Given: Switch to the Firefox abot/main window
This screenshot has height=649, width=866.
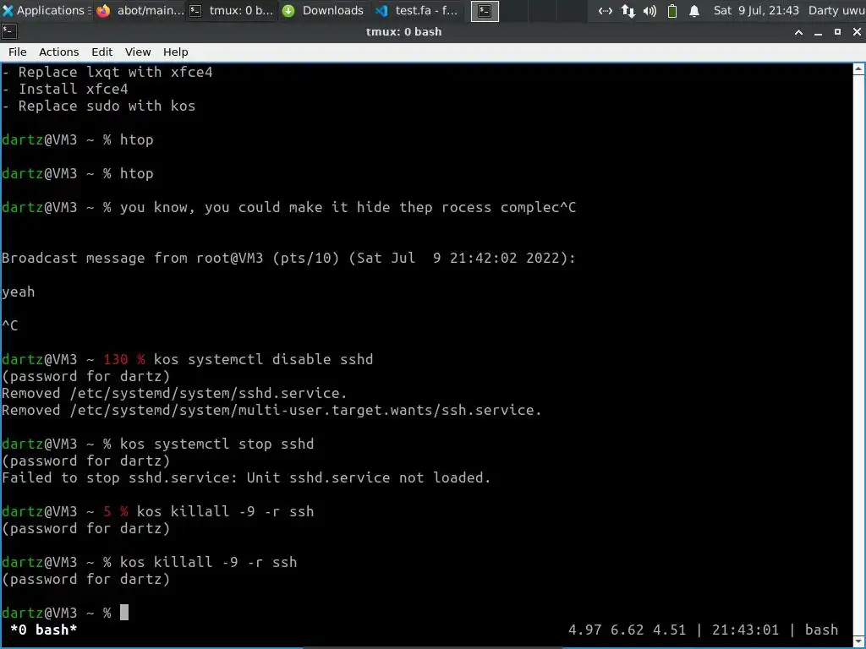Looking at the screenshot, I should tap(140, 10).
